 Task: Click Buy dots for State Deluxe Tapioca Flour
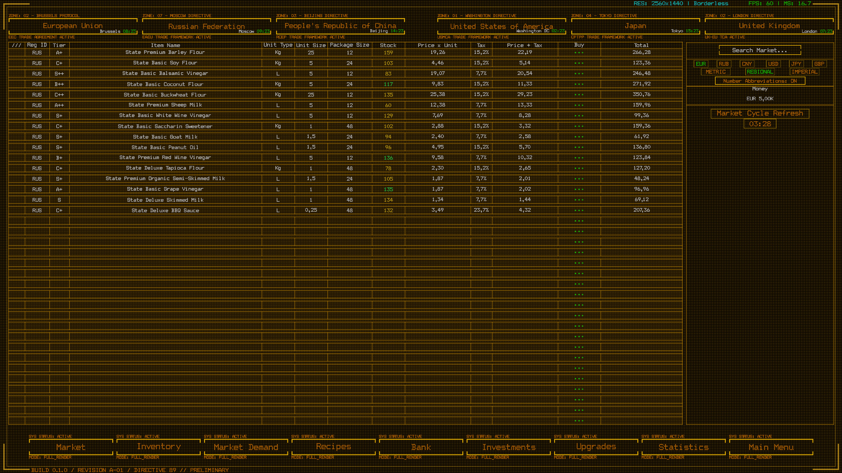click(x=579, y=168)
